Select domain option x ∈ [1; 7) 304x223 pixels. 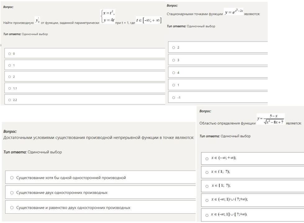pyautogui.click(x=207, y=186)
